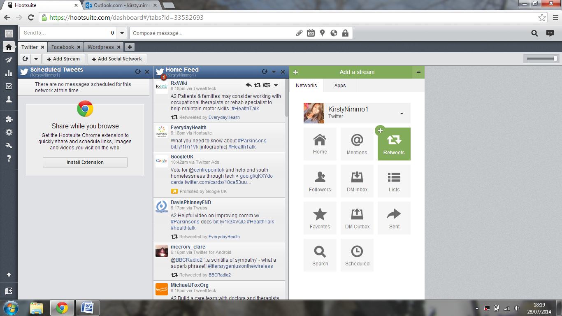Add the DM Inbox stream tile
This screenshot has width=562, height=316.
click(x=357, y=181)
